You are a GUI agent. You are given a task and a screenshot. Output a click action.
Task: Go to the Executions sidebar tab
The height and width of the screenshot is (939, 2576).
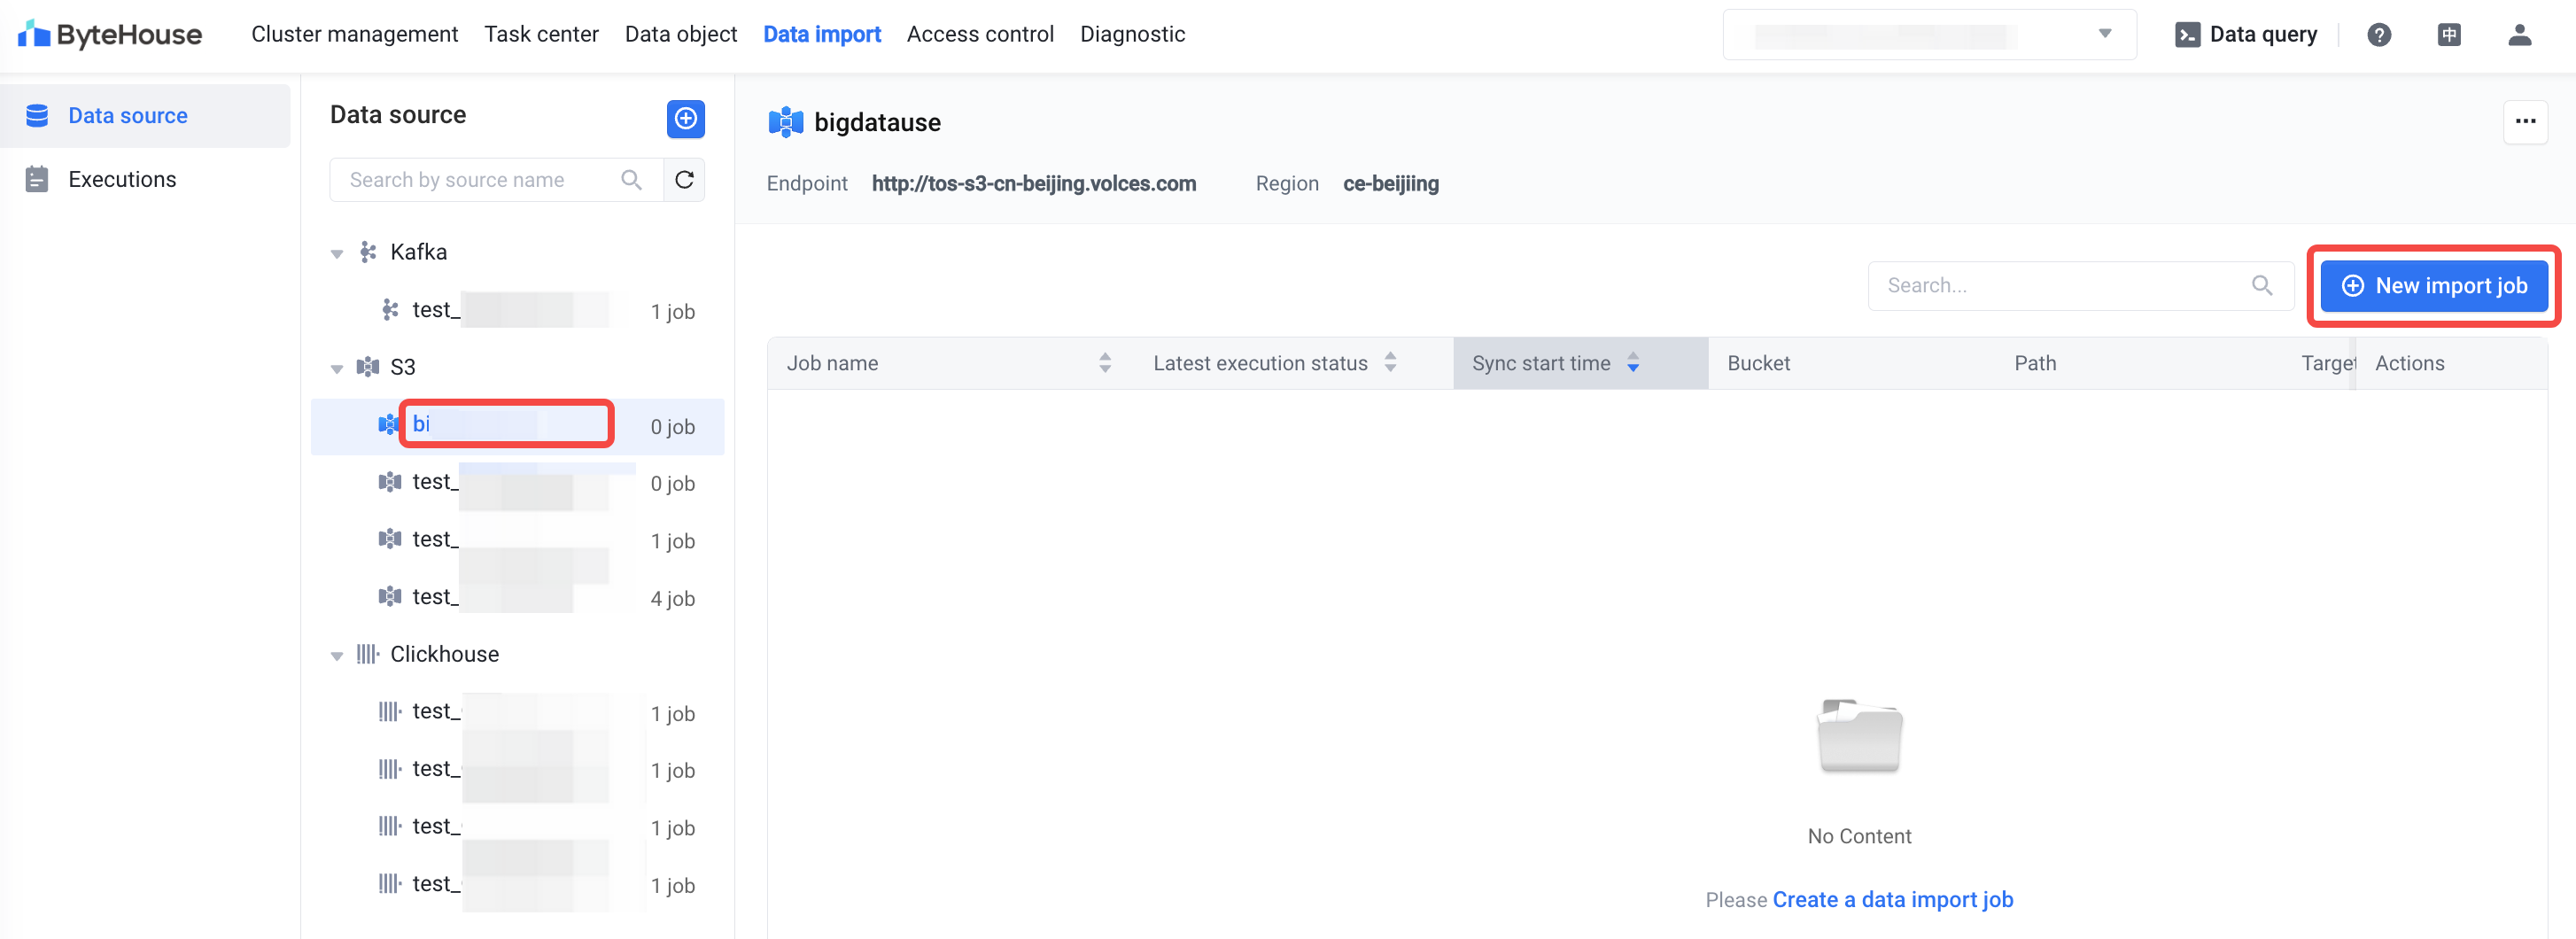point(122,180)
